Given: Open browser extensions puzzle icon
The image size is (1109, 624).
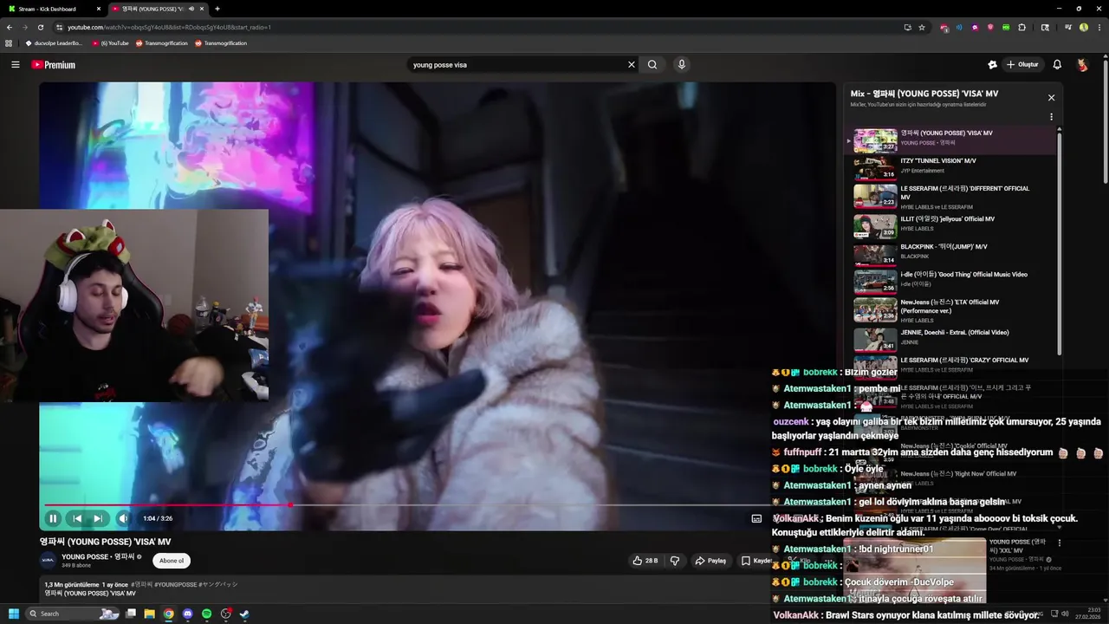Looking at the screenshot, I should pos(1022,27).
